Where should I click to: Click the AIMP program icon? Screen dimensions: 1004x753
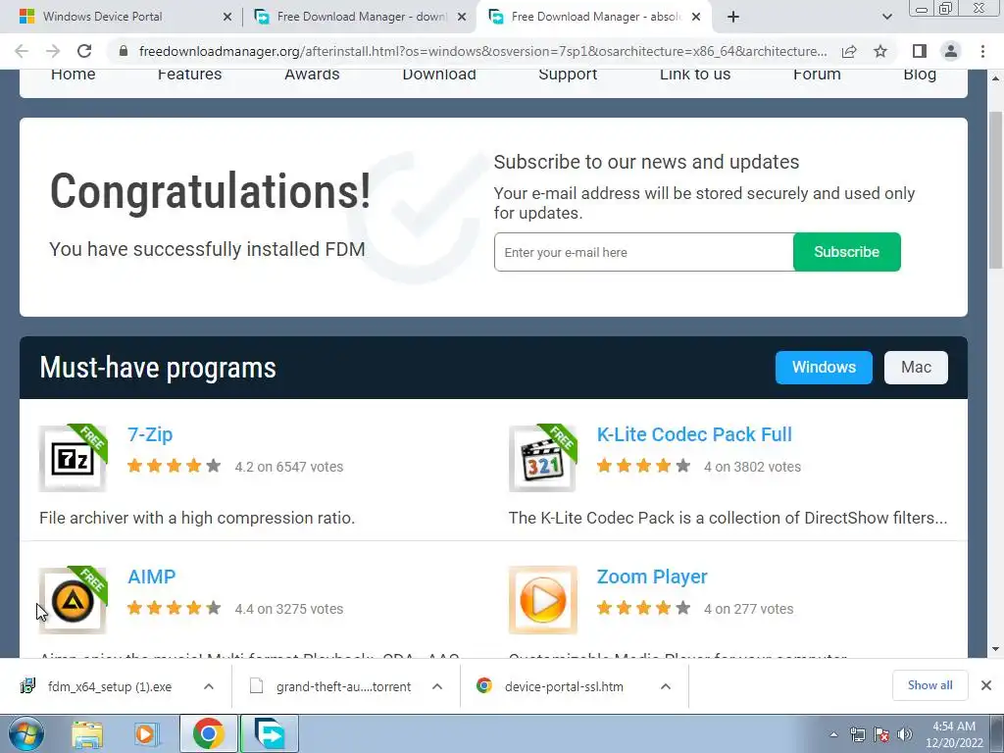pos(73,601)
